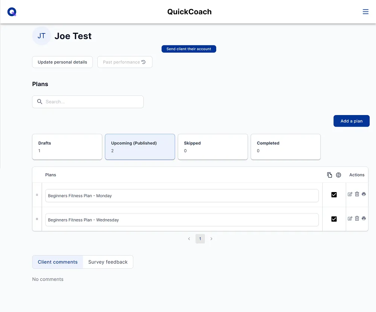Click the QuickCoach logo in the top left
Image resolution: width=376 pixels, height=312 pixels.
pos(12,12)
